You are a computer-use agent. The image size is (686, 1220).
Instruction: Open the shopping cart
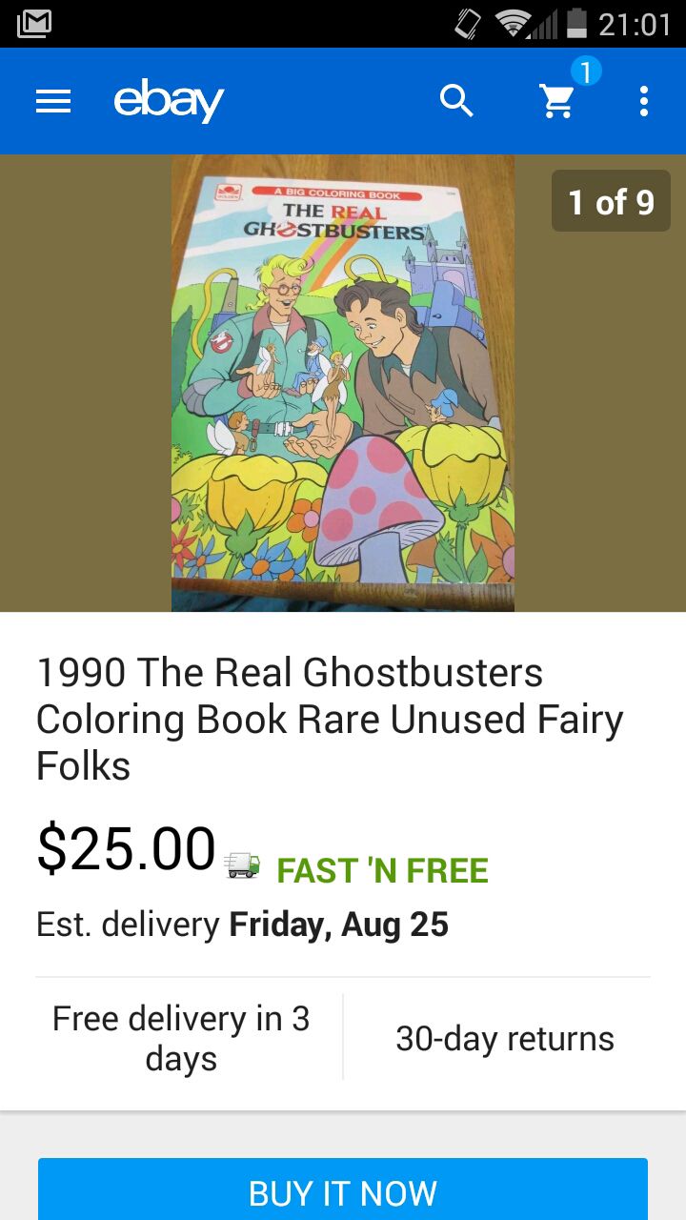557,101
